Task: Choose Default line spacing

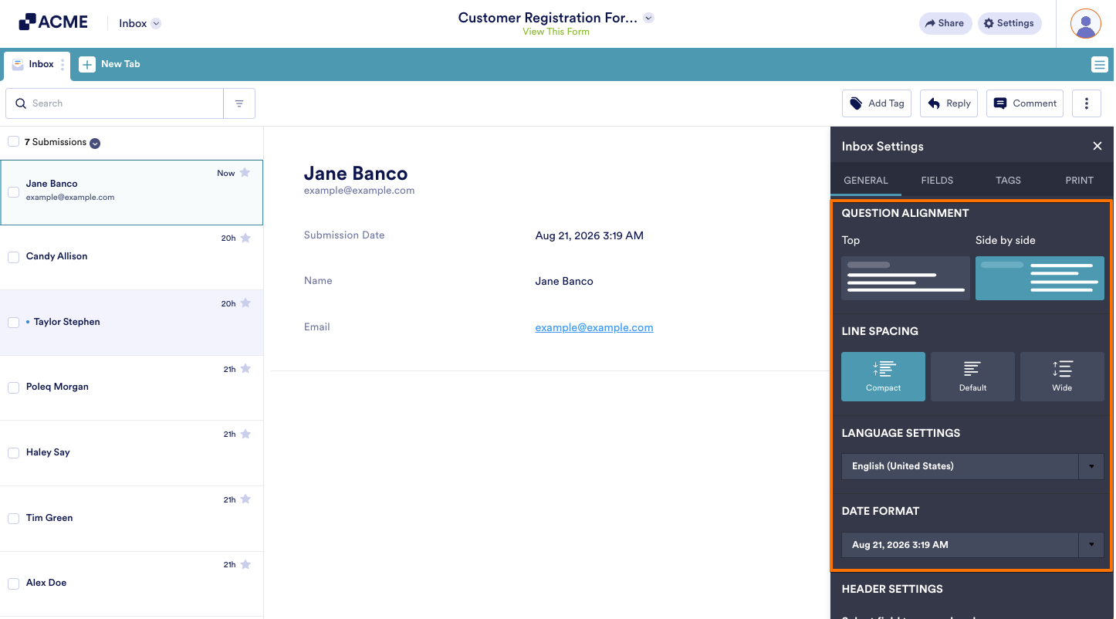Action: pos(972,377)
